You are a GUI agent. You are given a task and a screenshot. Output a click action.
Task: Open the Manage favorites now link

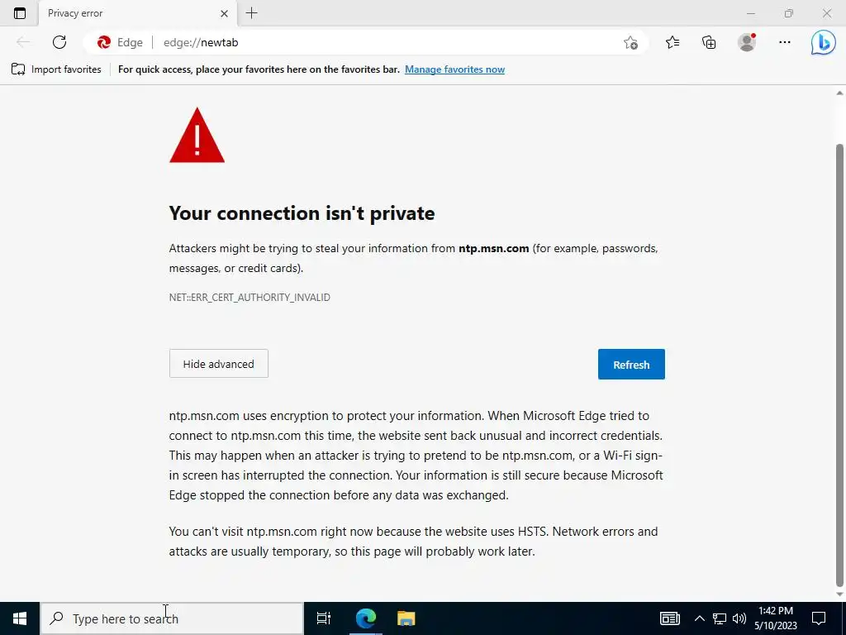pyautogui.click(x=455, y=69)
